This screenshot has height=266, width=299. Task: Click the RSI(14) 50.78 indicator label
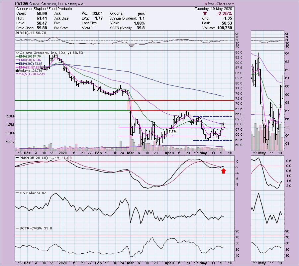tap(33, 33)
